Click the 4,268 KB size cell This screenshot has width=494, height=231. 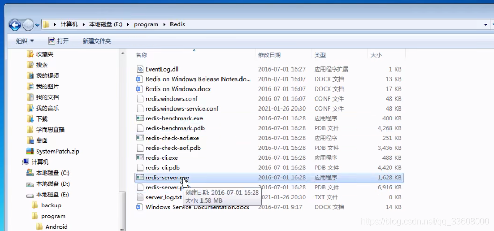tap(389, 128)
